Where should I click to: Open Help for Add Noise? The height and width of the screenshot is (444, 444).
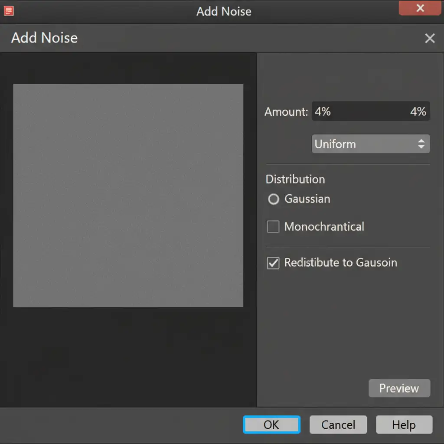point(404,424)
